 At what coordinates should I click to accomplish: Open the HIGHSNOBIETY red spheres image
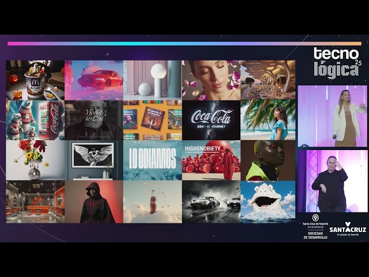212,160
